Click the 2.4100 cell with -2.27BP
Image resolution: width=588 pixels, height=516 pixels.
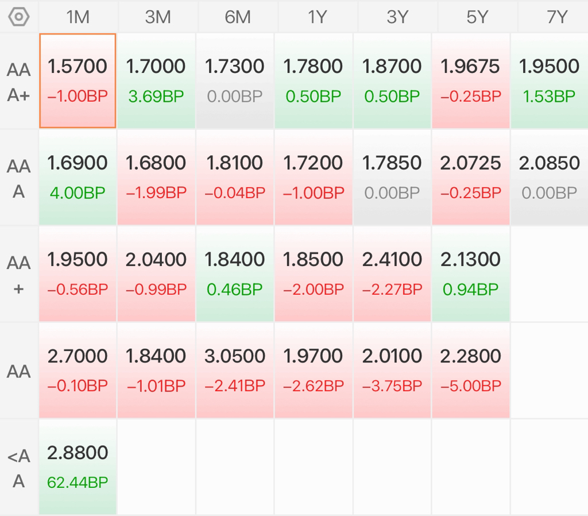392,274
